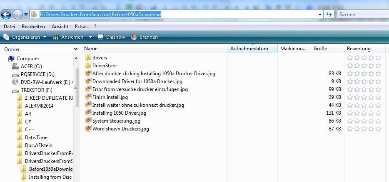This screenshot has height=182, width=389.
Task: Open the Datei menu
Action: point(10,27)
